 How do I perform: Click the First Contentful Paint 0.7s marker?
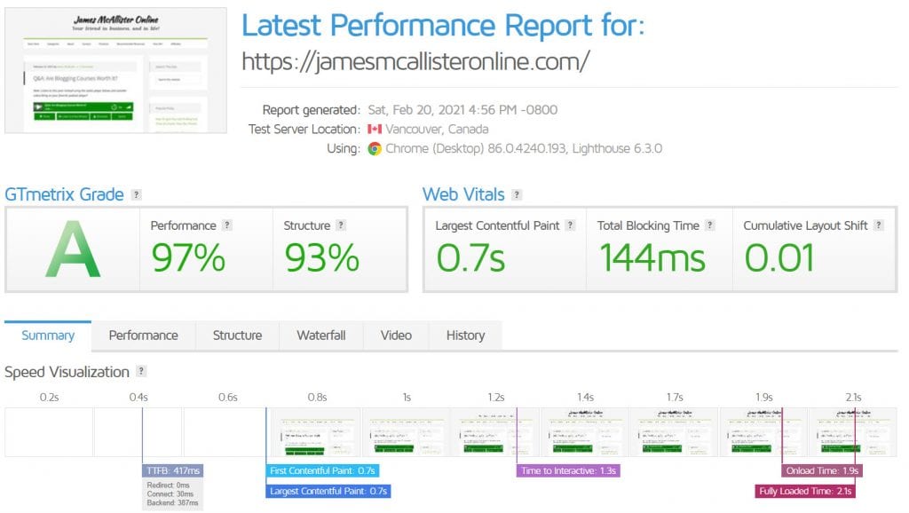(x=323, y=470)
